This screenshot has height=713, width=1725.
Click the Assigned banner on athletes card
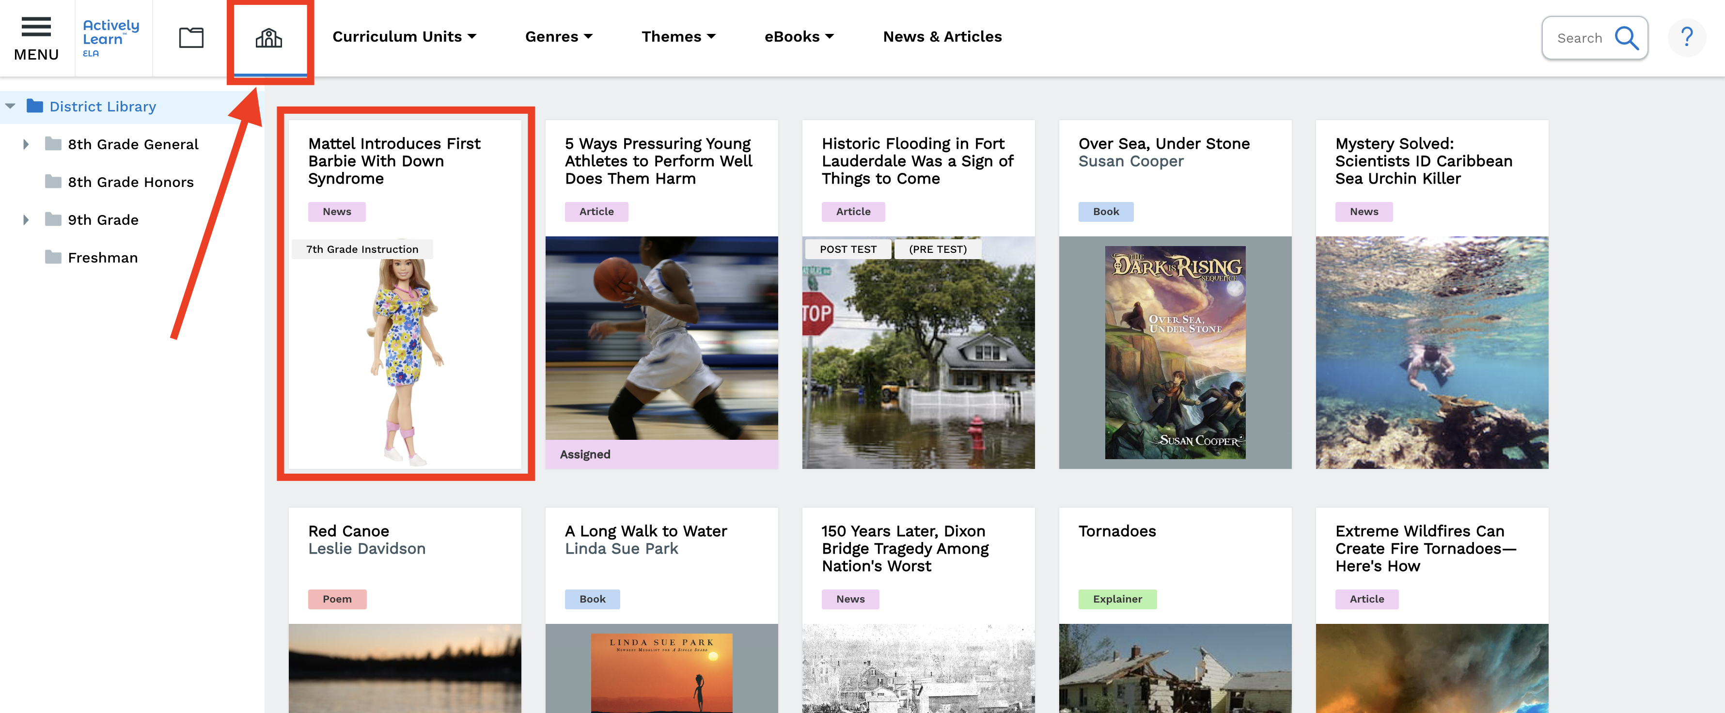661,454
